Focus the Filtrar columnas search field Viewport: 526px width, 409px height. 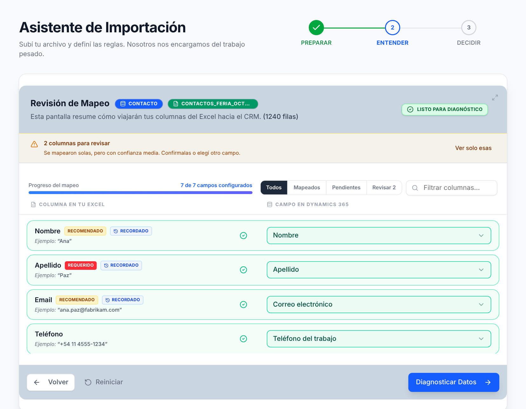pyautogui.click(x=452, y=188)
